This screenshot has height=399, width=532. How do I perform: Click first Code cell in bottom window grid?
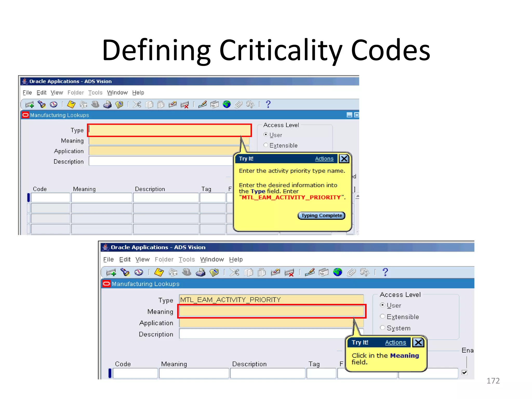[x=135, y=373]
